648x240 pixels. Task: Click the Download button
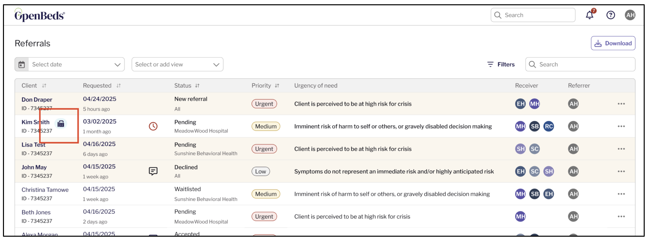pyautogui.click(x=613, y=43)
